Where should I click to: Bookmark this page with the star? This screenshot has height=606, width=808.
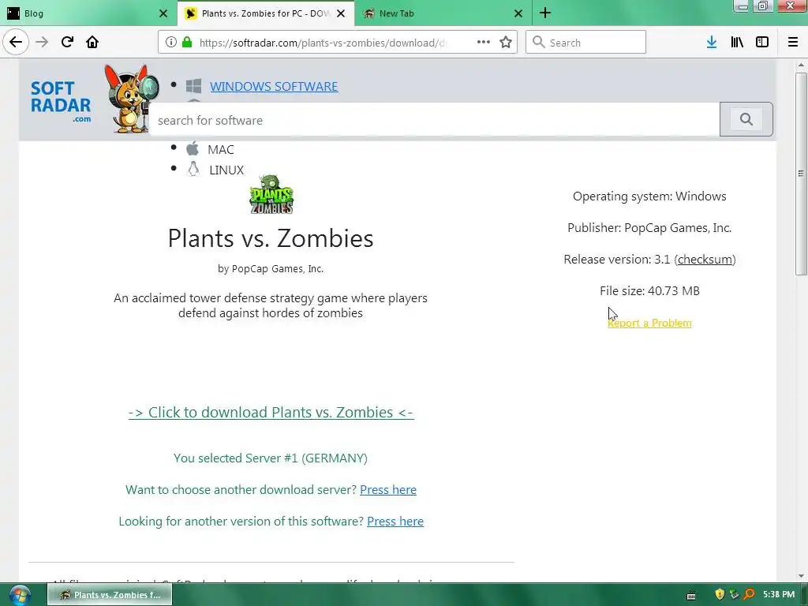coord(506,43)
